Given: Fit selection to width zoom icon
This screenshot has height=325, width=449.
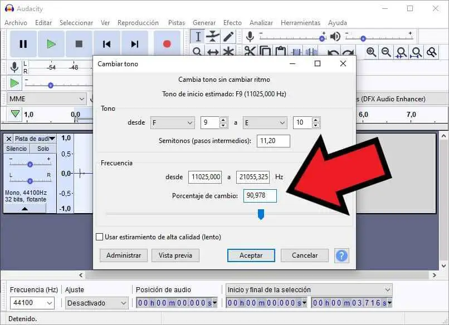Looking at the screenshot, I should (x=402, y=52).
